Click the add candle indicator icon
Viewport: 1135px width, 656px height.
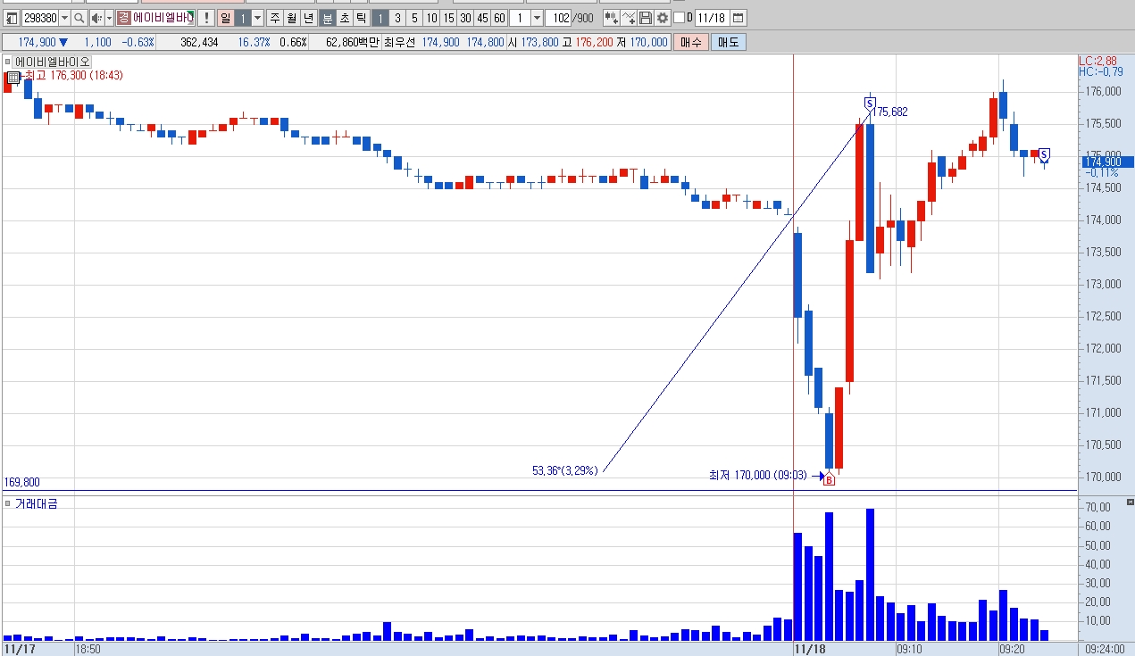point(612,18)
